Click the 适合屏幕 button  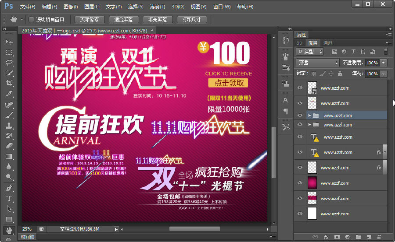123,19
